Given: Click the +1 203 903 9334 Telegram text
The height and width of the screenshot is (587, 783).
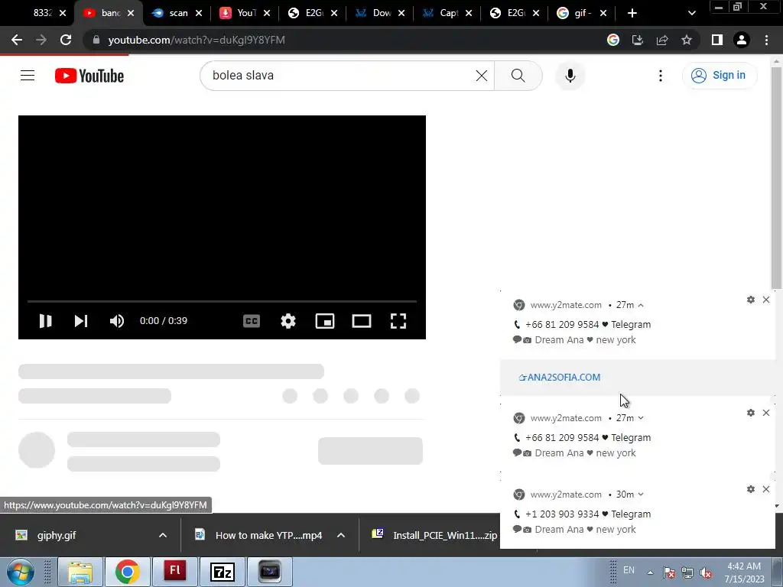Looking at the screenshot, I should coord(588,514).
